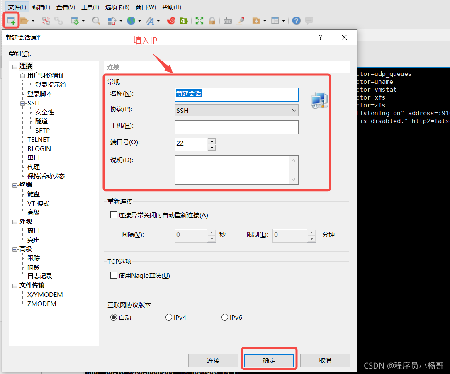This screenshot has height=374, width=450.
Task: Select the IPv4 radio button
Action: point(169,317)
